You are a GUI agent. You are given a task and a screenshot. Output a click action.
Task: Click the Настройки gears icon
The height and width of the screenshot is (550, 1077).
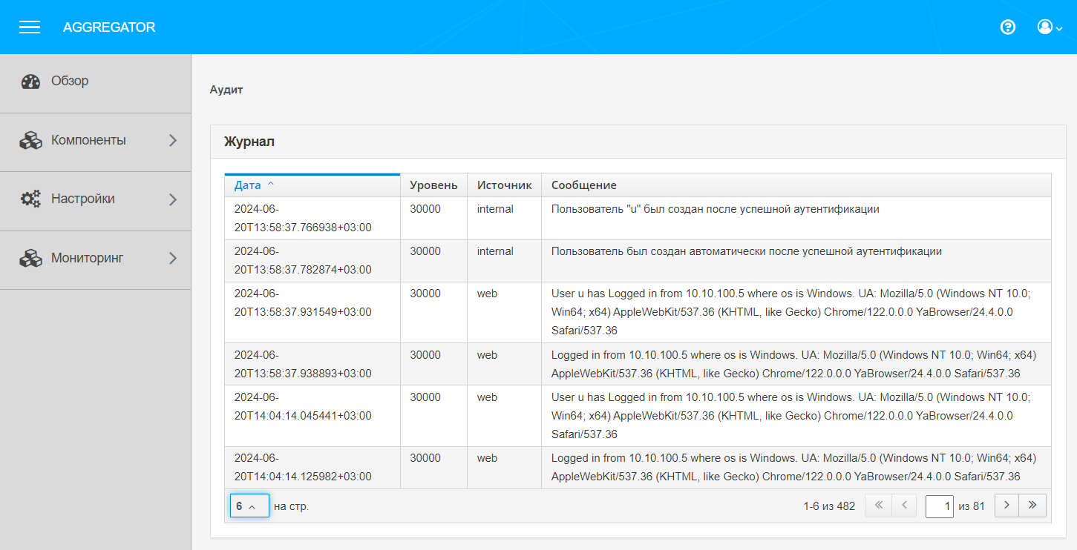[x=30, y=199]
